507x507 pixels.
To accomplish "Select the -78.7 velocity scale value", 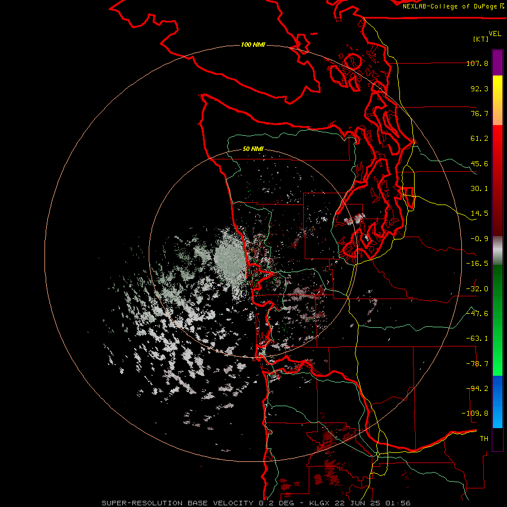I will [477, 364].
